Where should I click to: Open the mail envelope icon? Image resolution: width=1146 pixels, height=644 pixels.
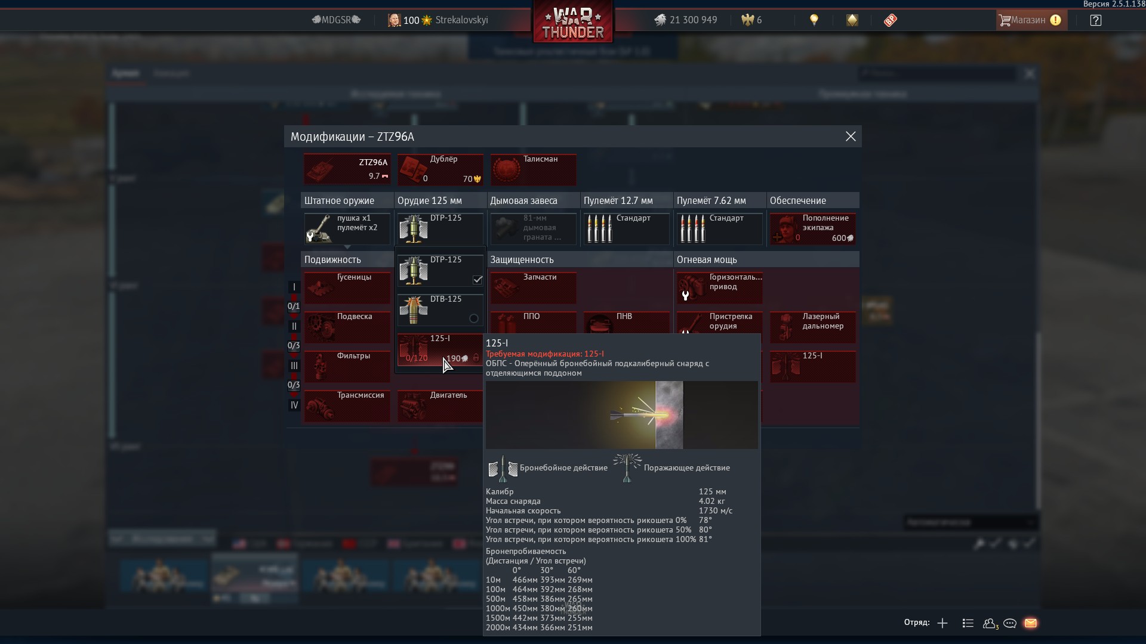point(1031,623)
